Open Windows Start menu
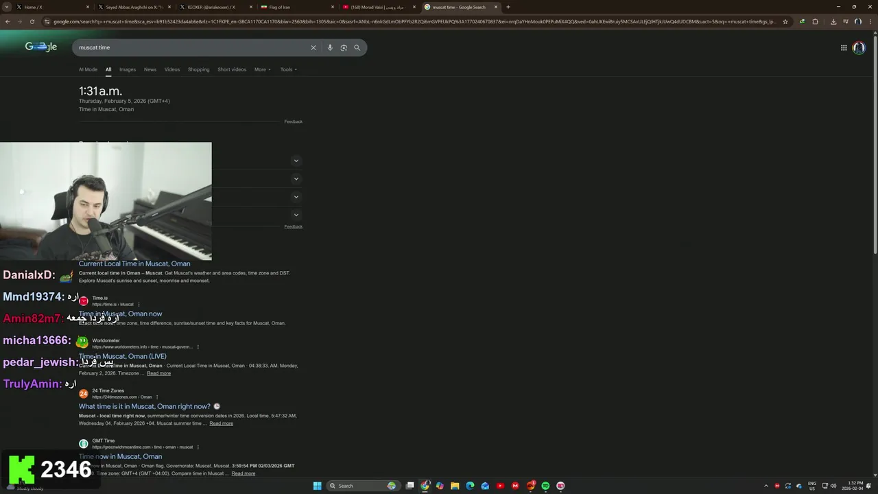878x494 pixels. pos(317,486)
